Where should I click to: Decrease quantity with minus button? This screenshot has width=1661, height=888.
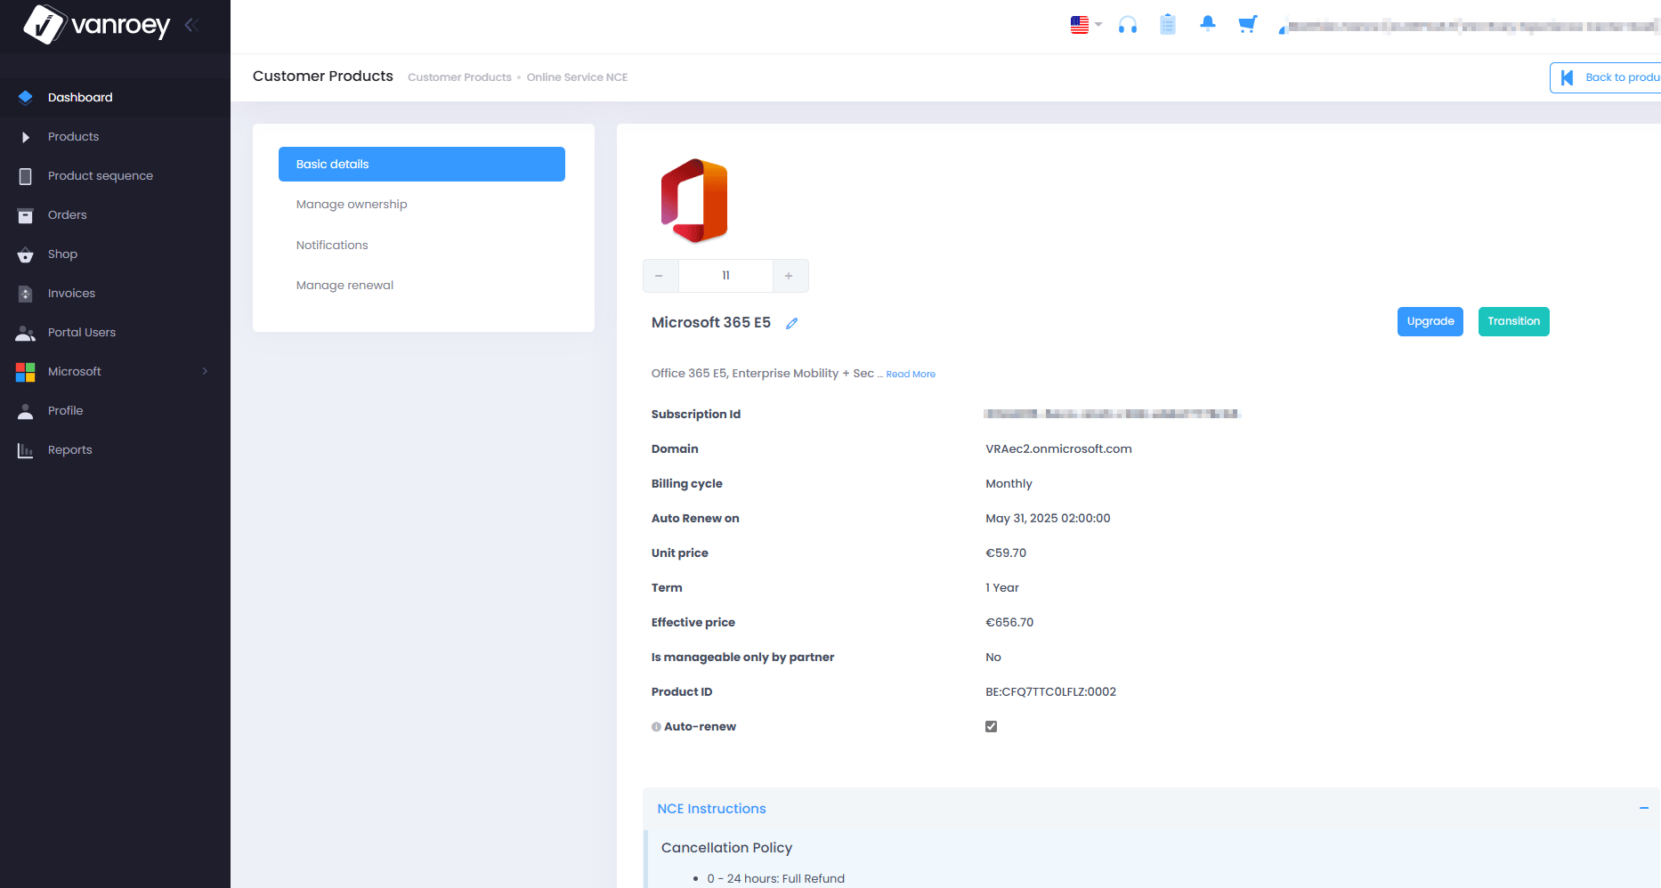pos(660,276)
